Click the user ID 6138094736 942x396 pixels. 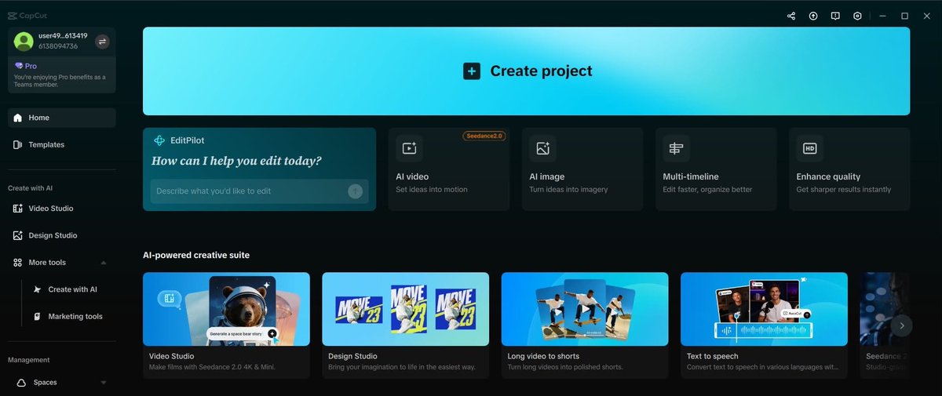(x=58, y=47)
